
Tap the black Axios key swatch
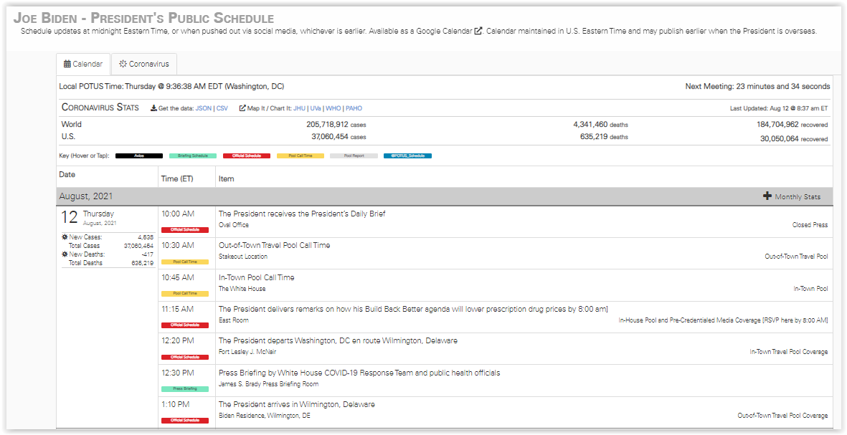[139, 156]
